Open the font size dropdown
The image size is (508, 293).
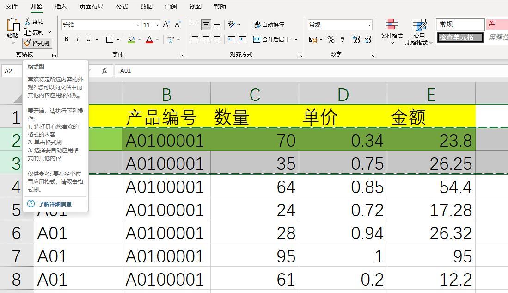pos(157,25)
